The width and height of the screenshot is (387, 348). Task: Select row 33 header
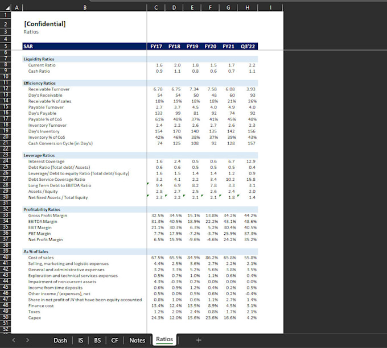(6, 215)
